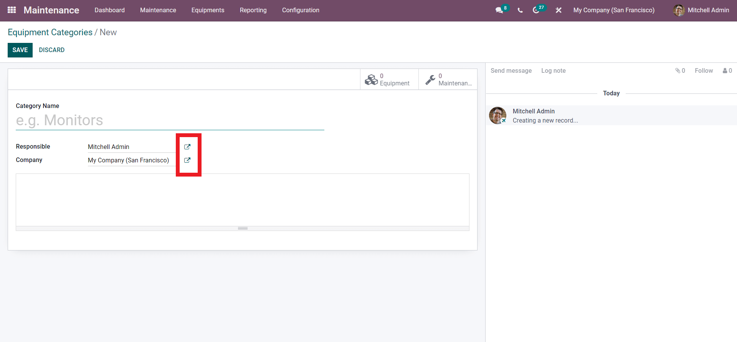Viewport: 737px width, 342px height.
Task: Click the attachments paperclip counter
Action: pyautogui.click(x=680, y=70)
